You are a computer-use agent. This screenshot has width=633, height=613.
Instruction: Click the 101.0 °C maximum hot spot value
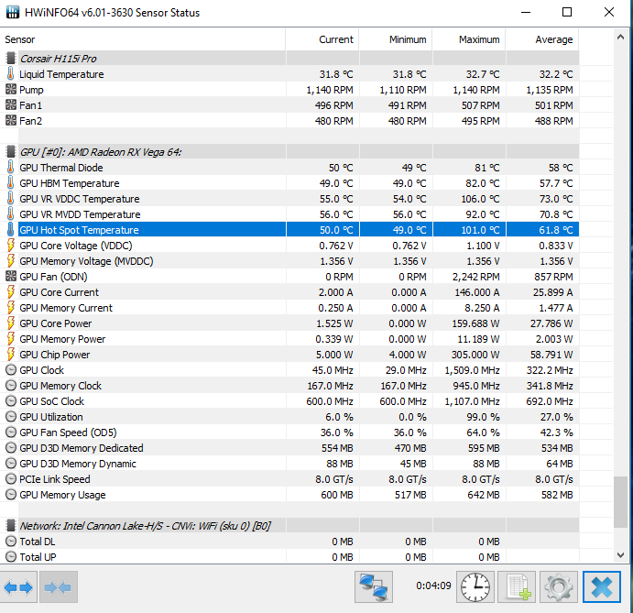click(x=480, y=230)
